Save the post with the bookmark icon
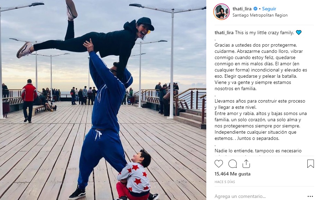The height and width of the screenshot is (200, 316). pyautogui.click(x=310, y=164)
